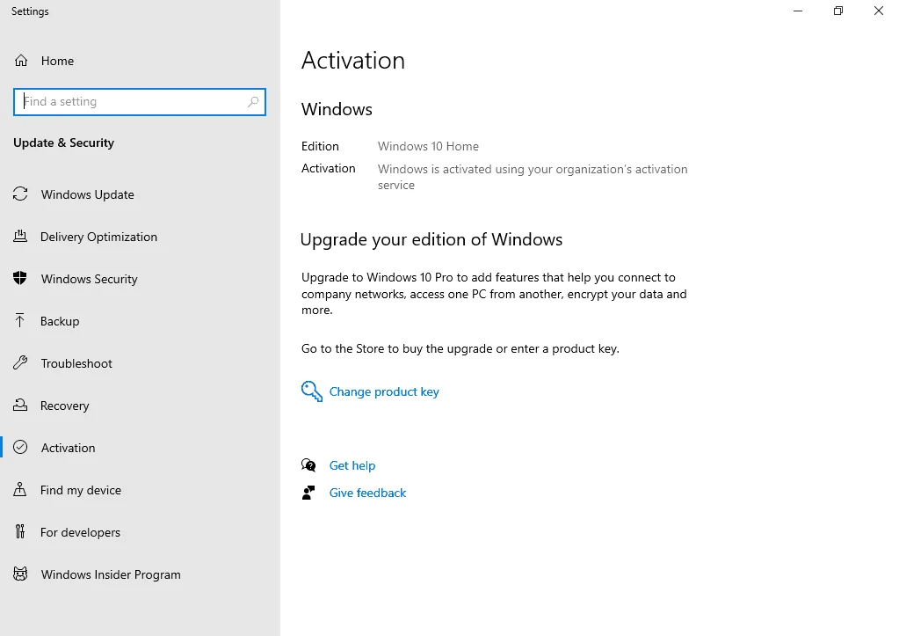This screenshot has height=636, width=899.
Task: Click the 'Go to the Store' instruction text
Action: tap(460, 348)
